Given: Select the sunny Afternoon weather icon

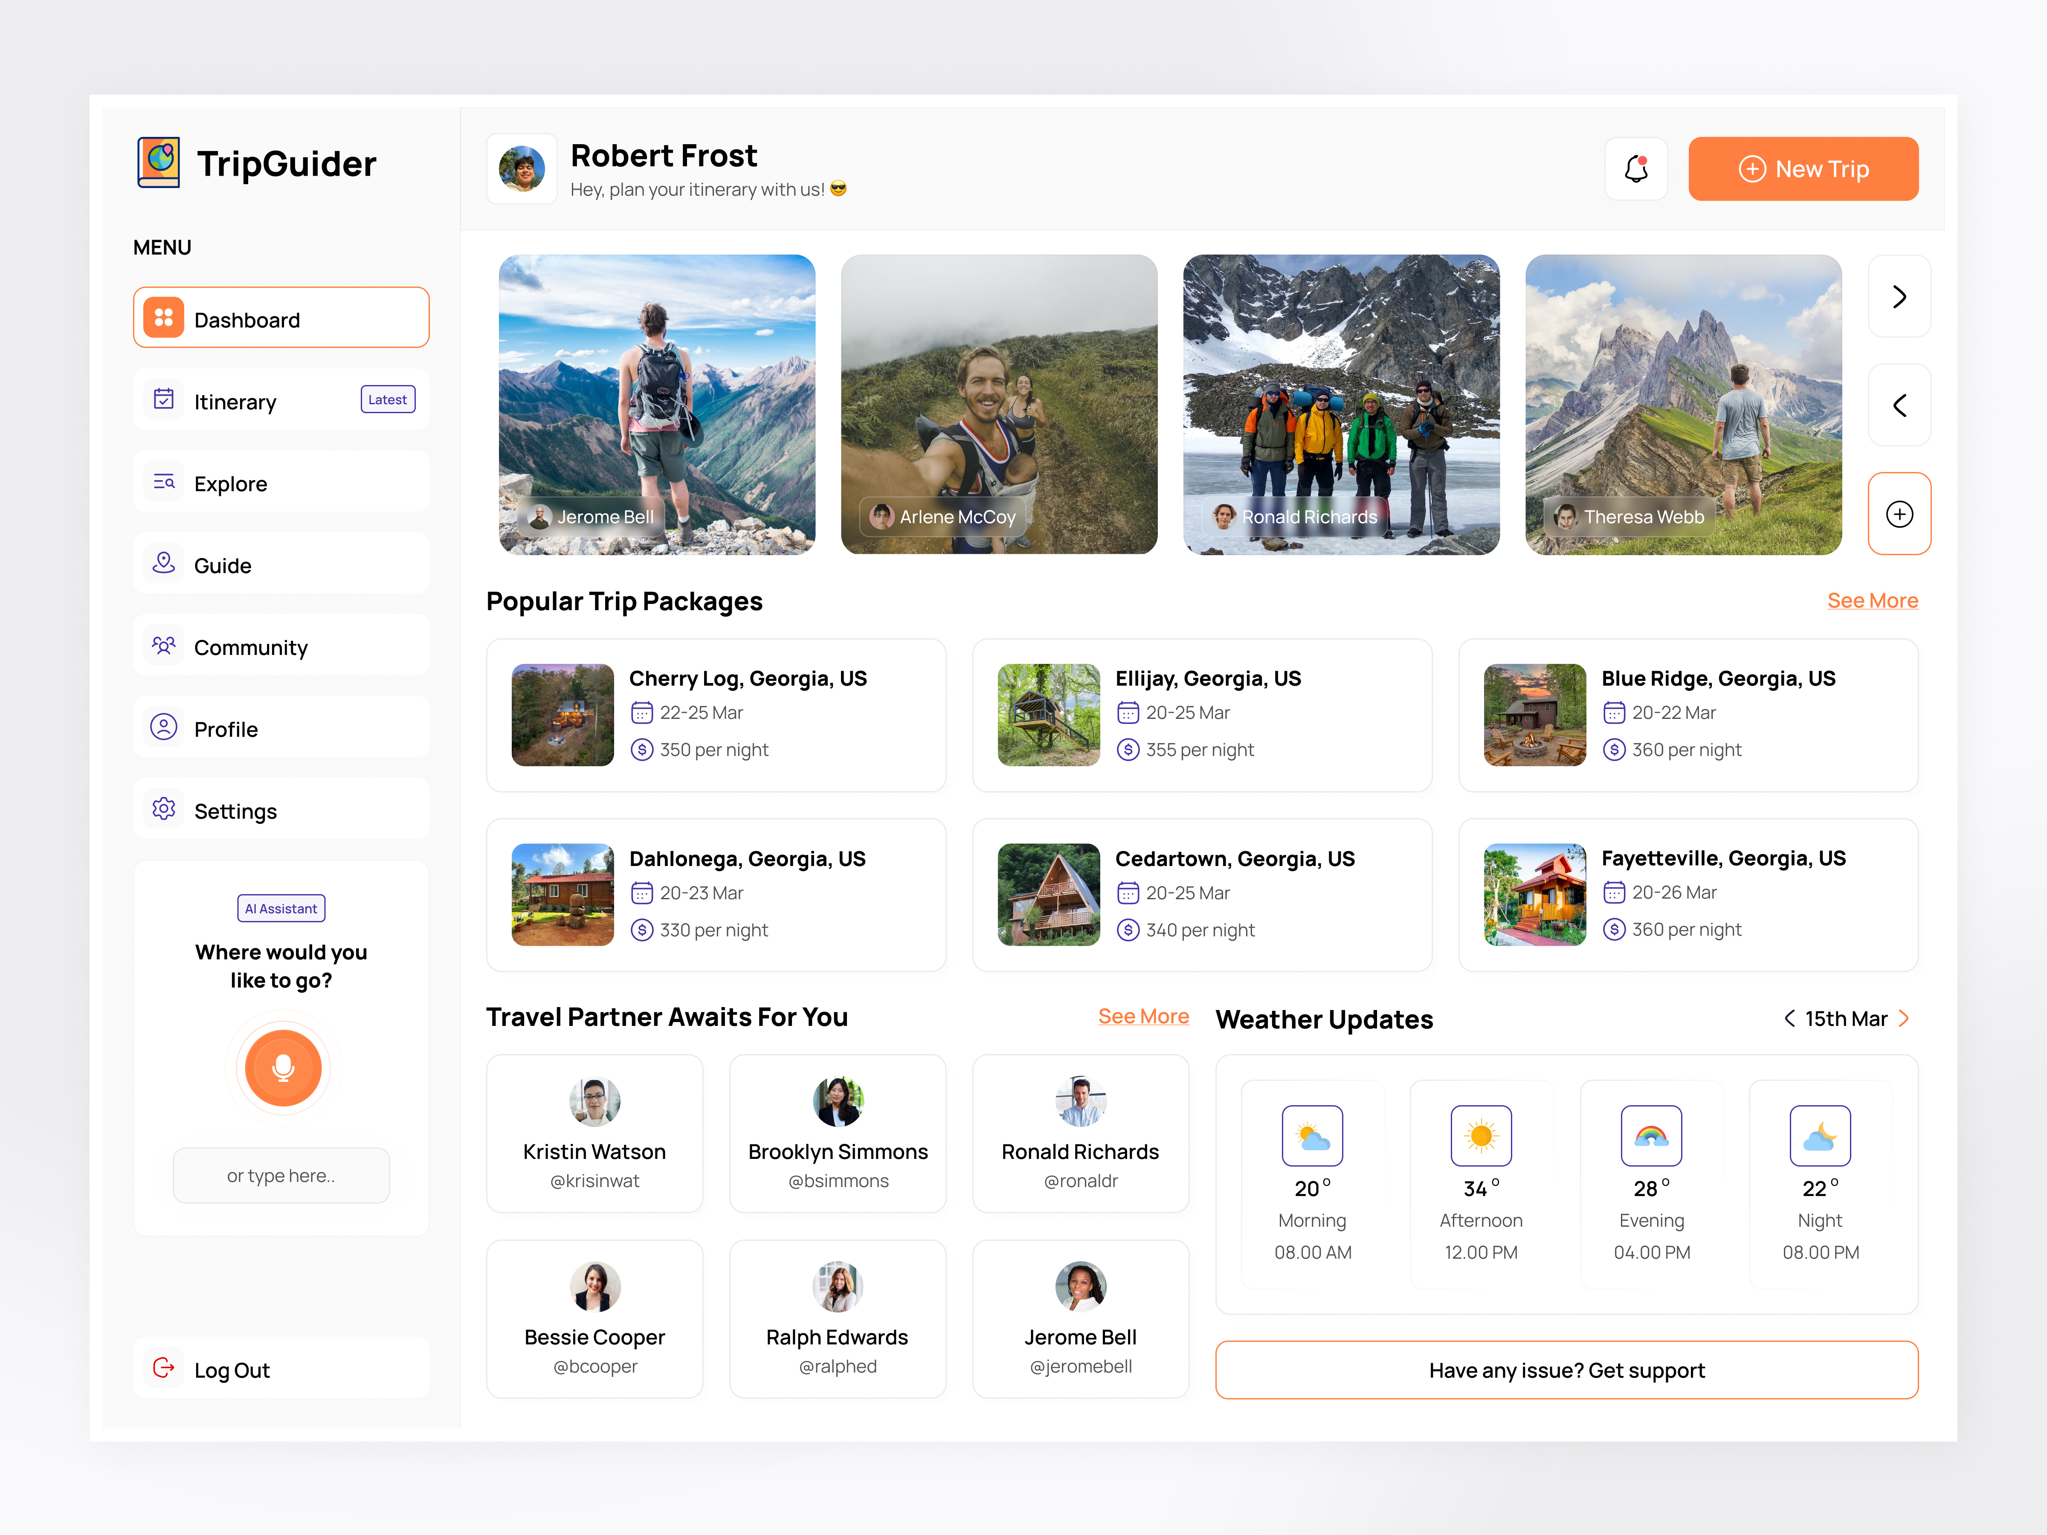Looking at the screenshot, I should (1481, 1135).
